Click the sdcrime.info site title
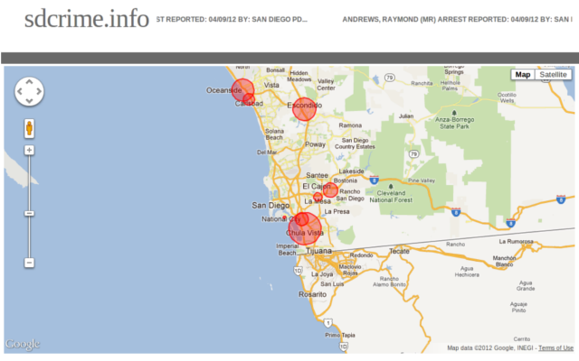579x361 pixels. pyautogui.click(x=87, y=18)
